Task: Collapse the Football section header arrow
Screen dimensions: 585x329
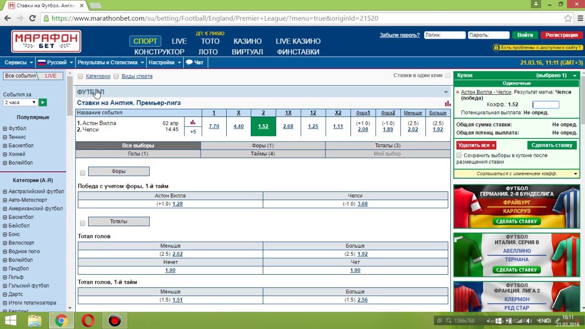Action: point(446,92)
